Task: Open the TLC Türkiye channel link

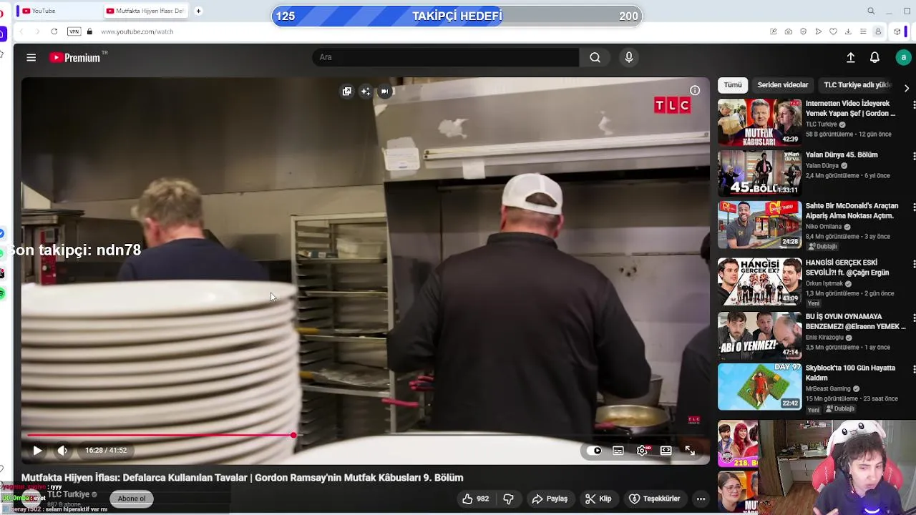Action: 68,494
